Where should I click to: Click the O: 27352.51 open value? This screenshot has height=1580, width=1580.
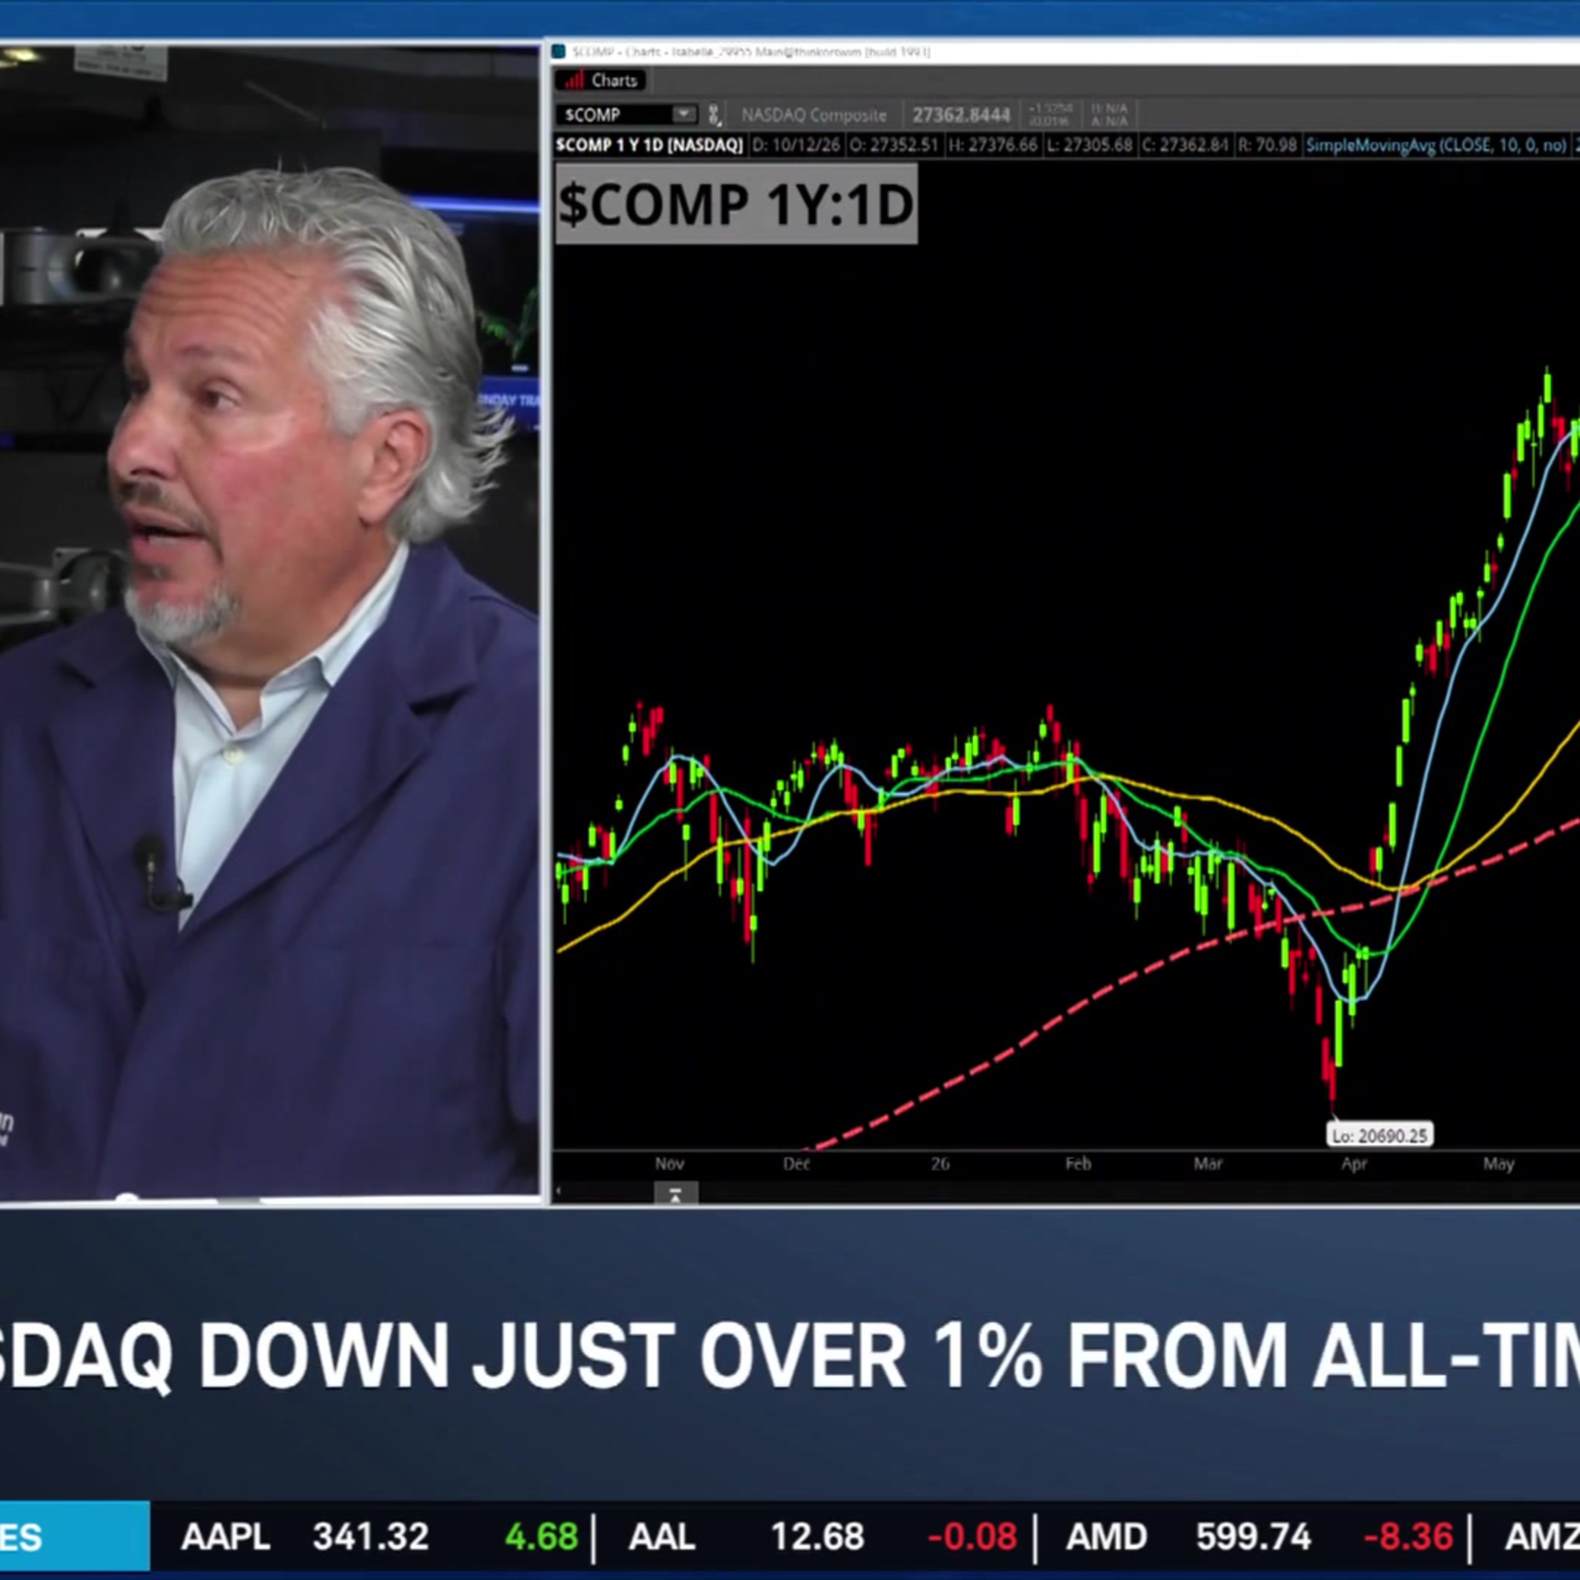pyautogui.click(x=894, y=145)
